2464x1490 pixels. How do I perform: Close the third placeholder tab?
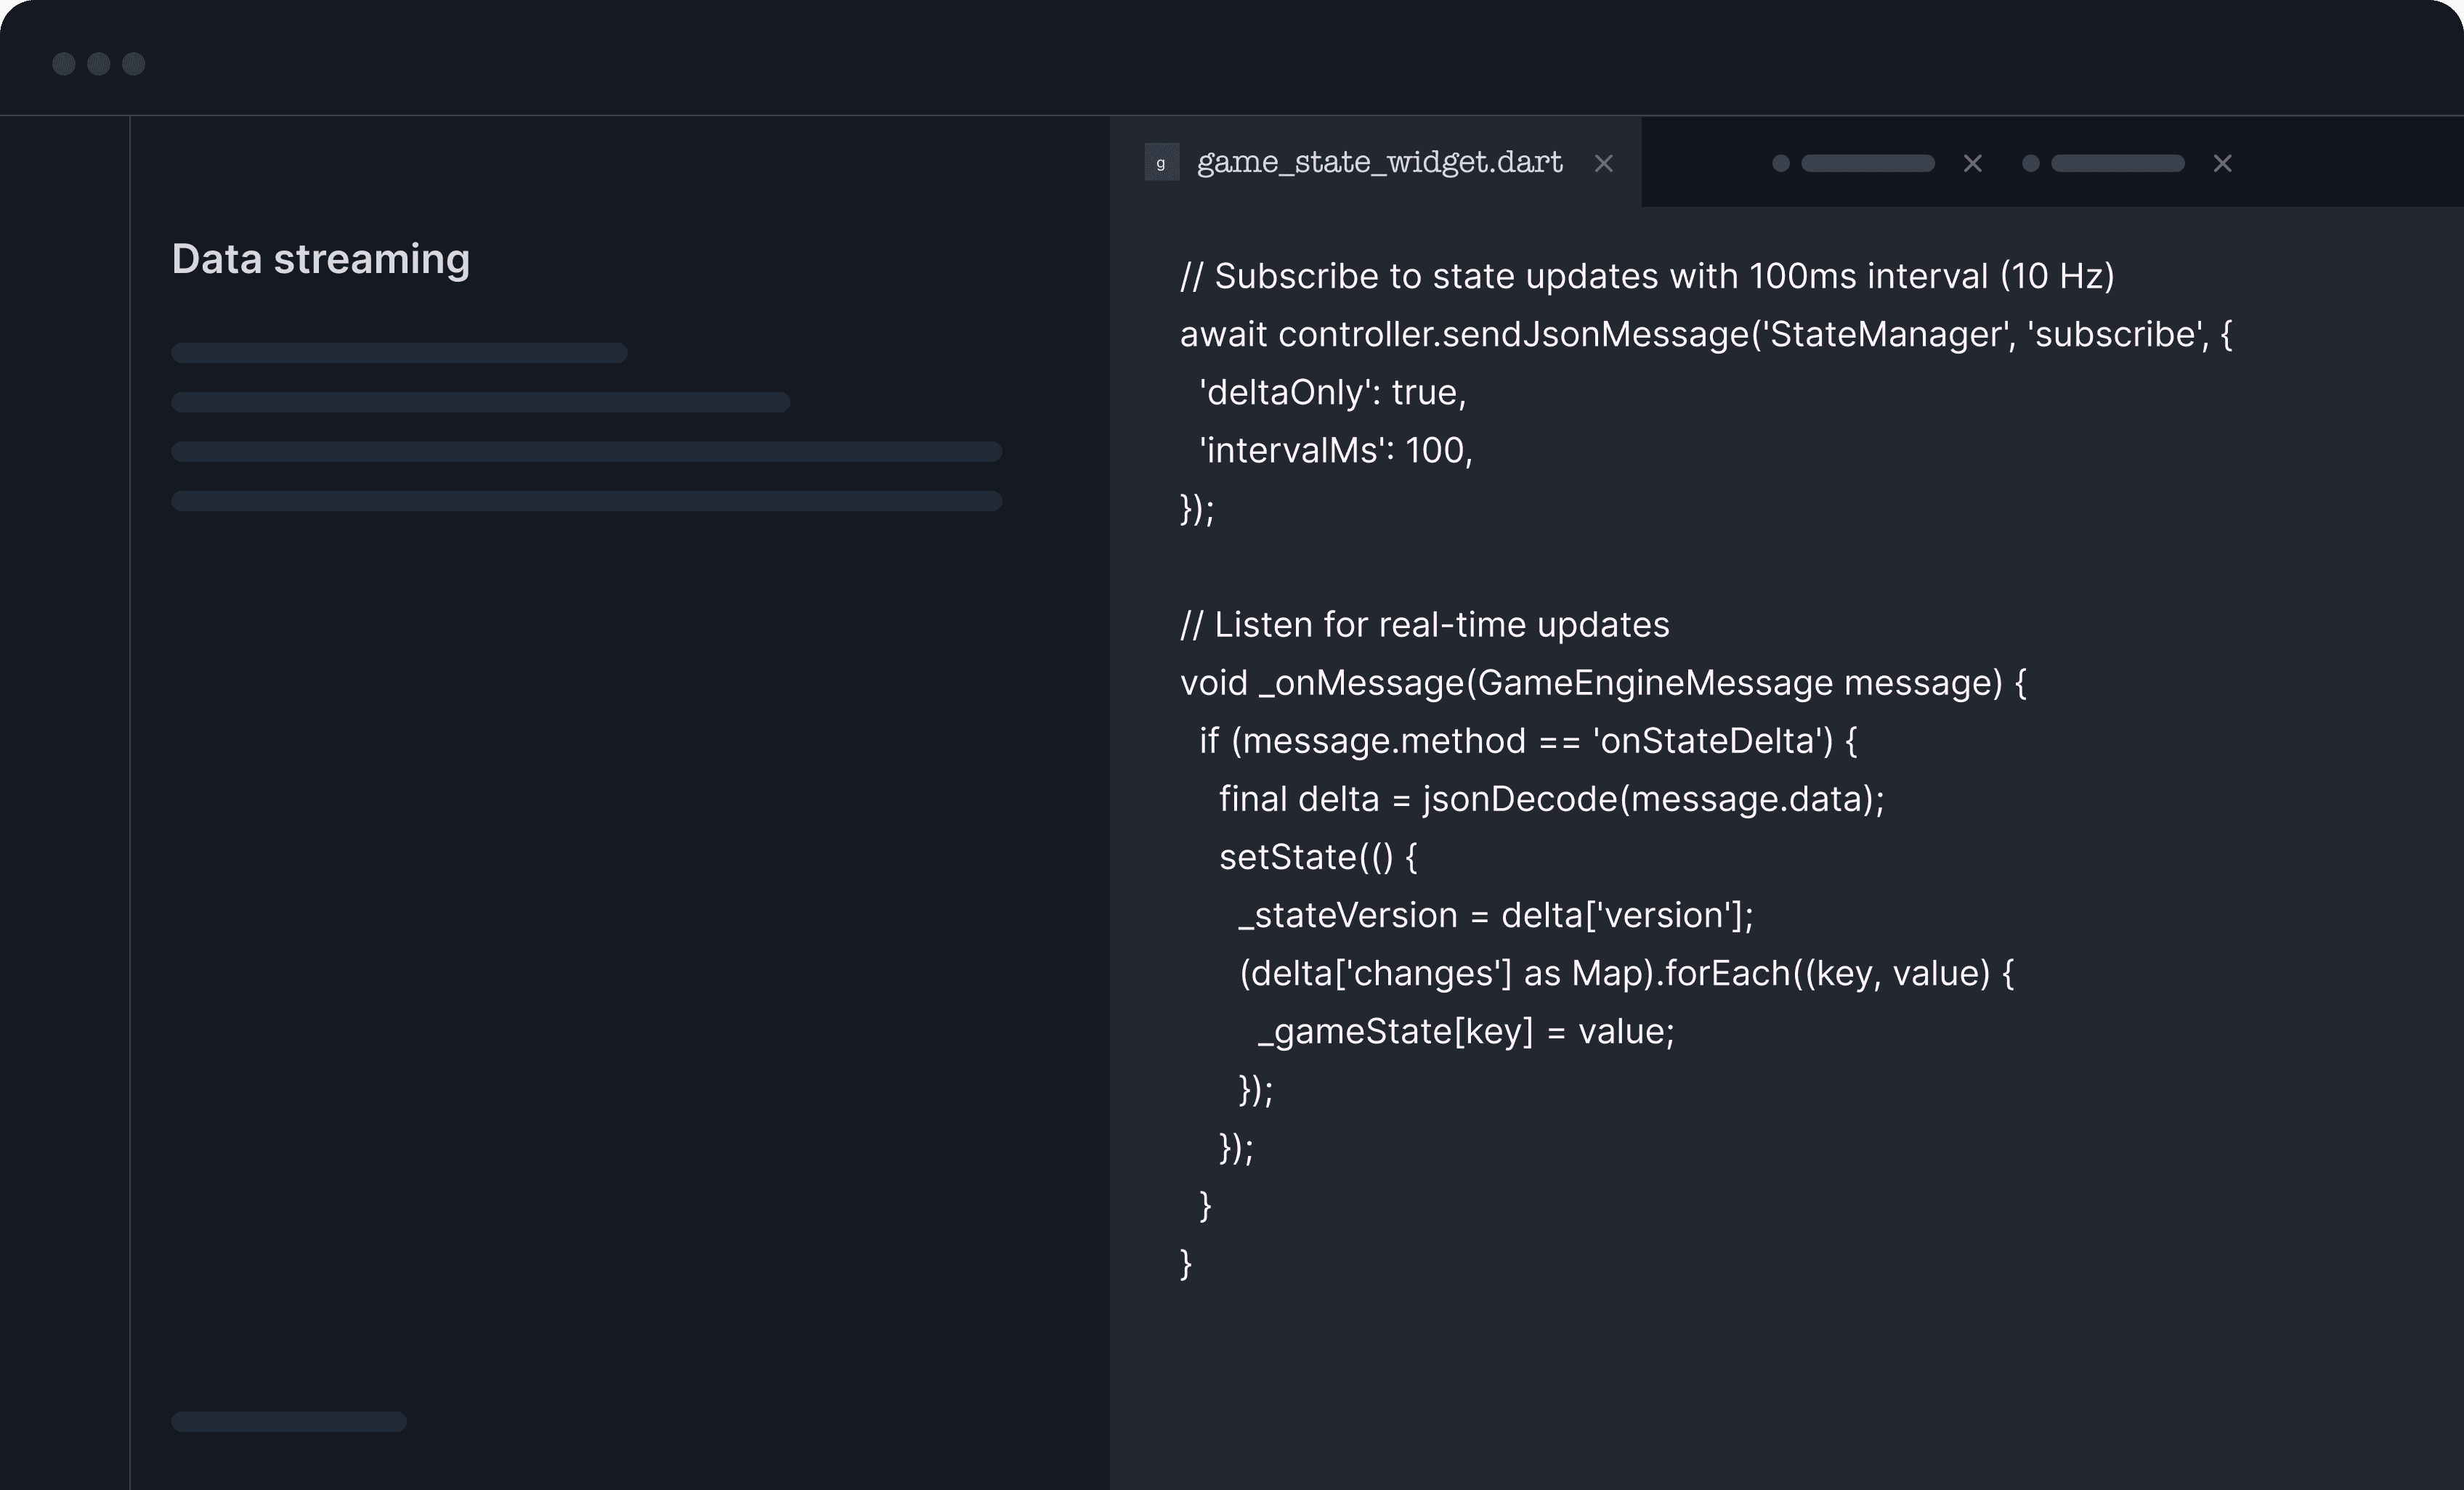tap(2222, 163)
